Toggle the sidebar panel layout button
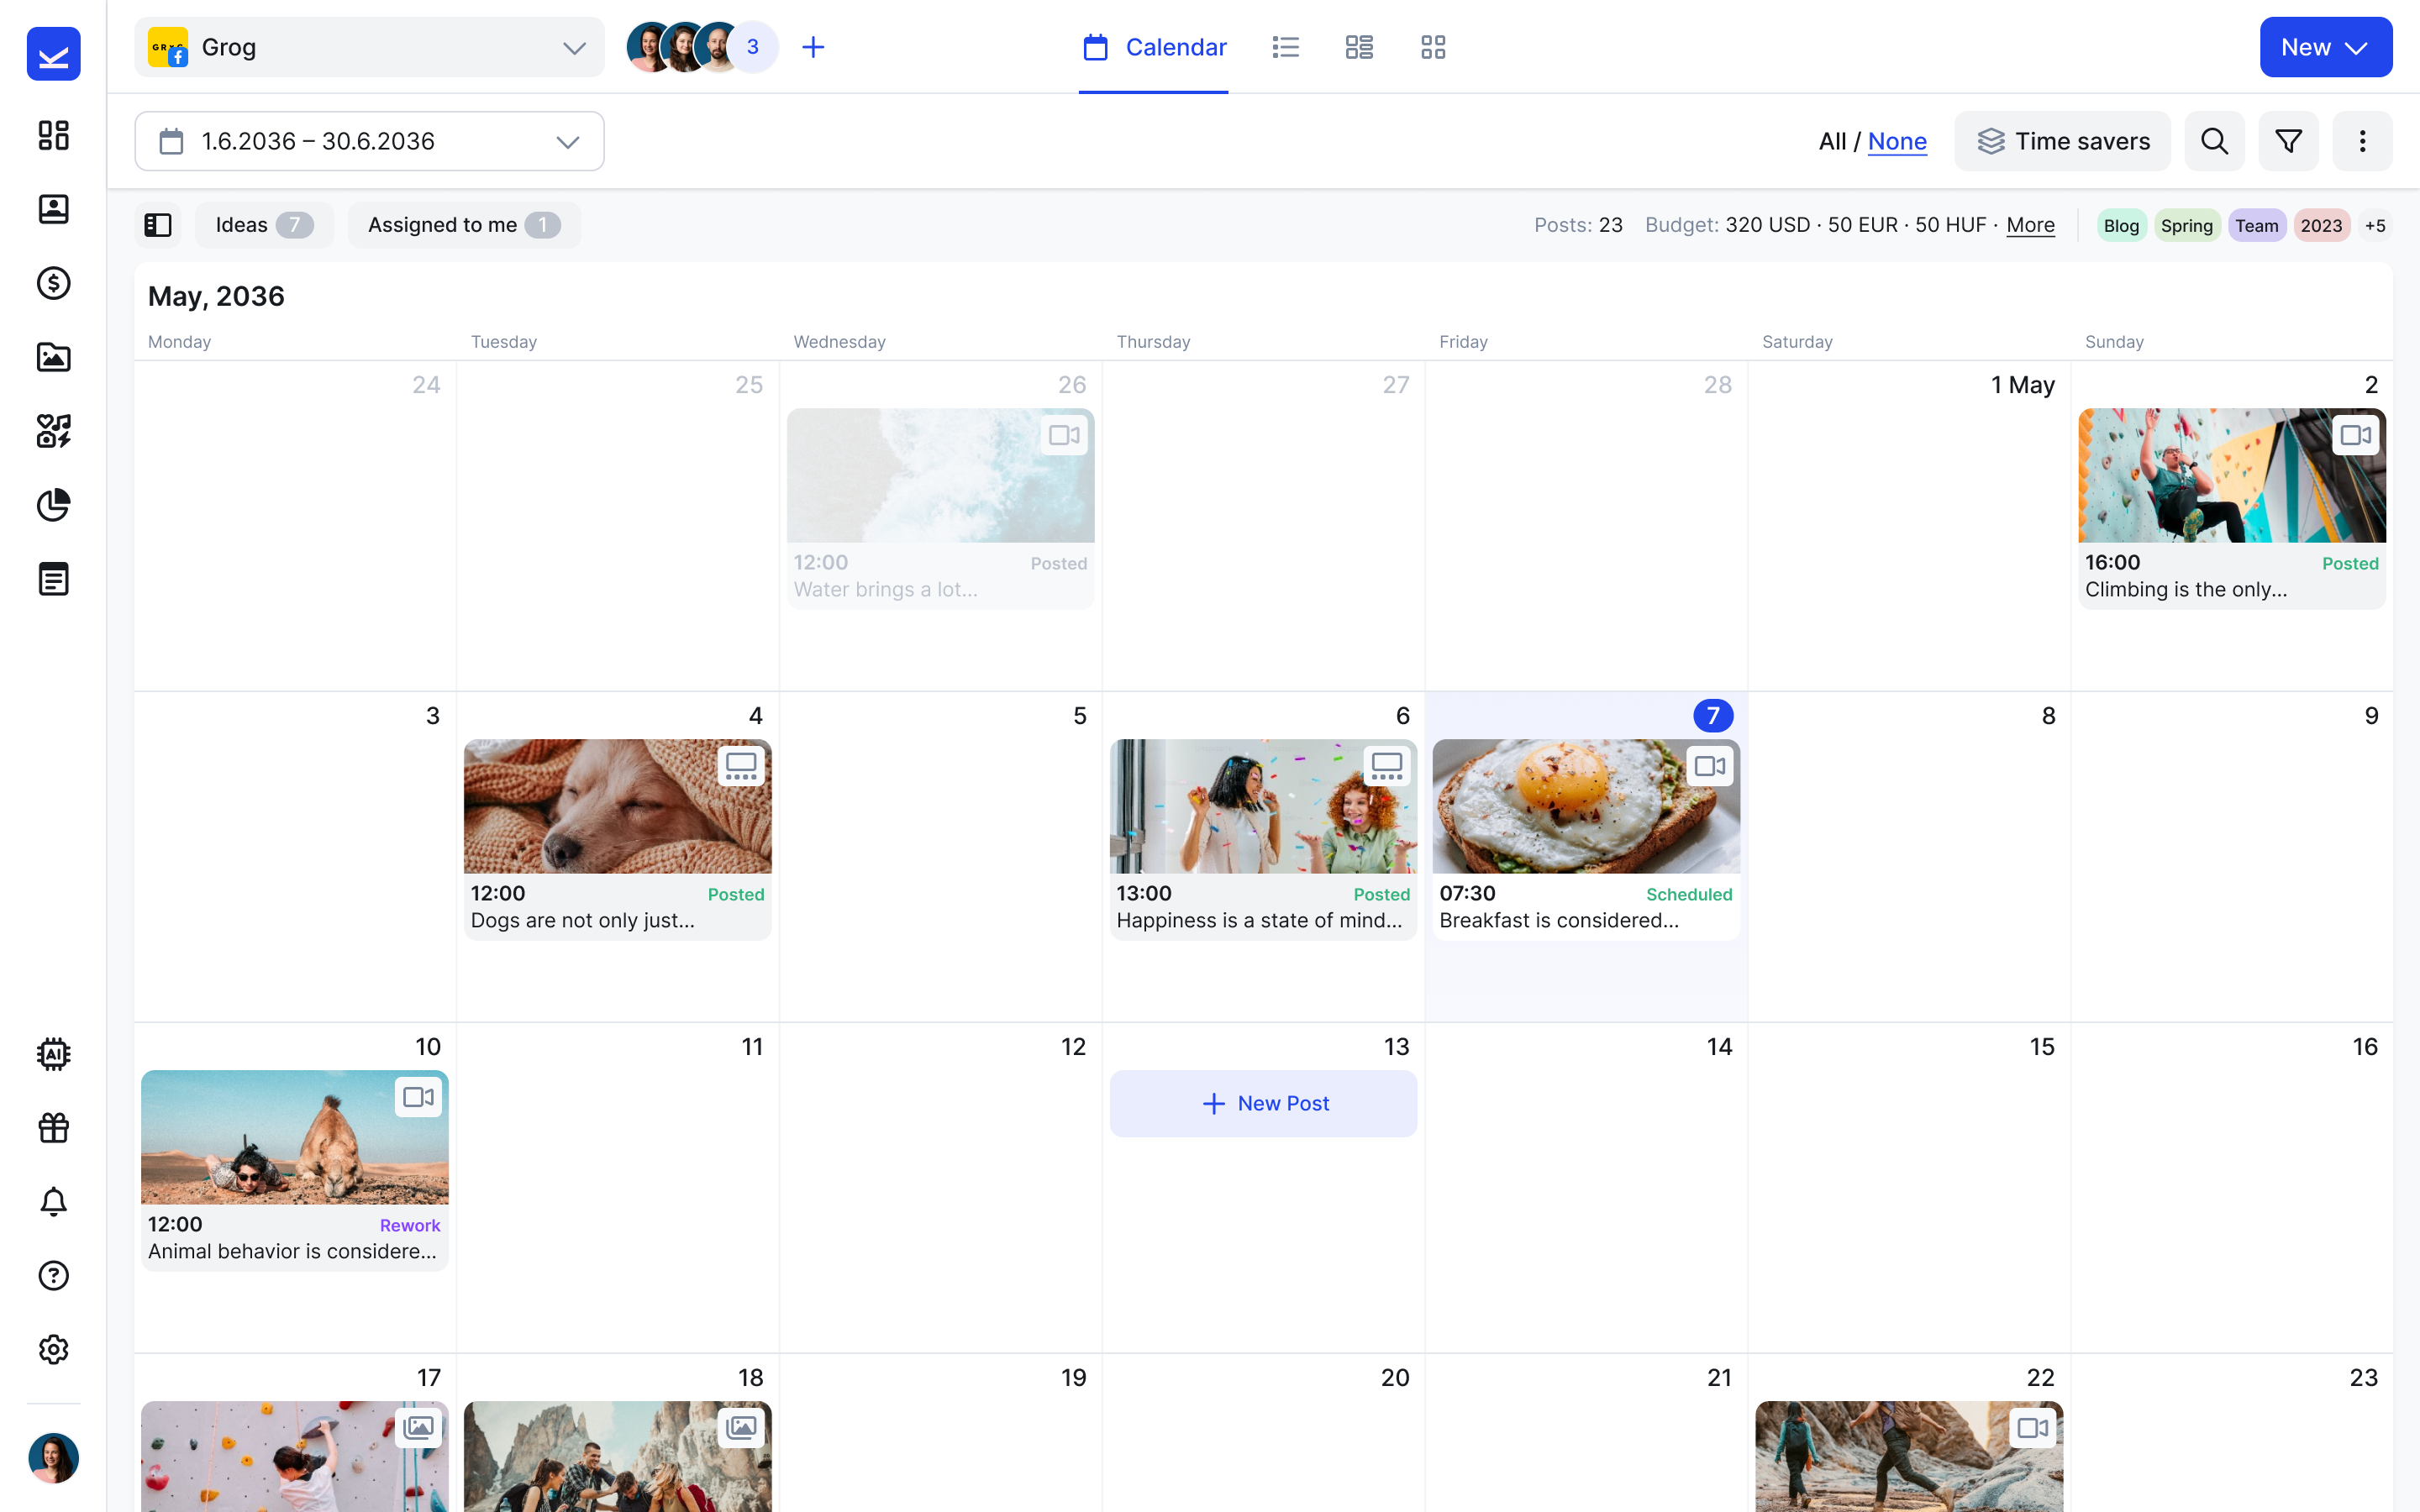 click(158, 225)
